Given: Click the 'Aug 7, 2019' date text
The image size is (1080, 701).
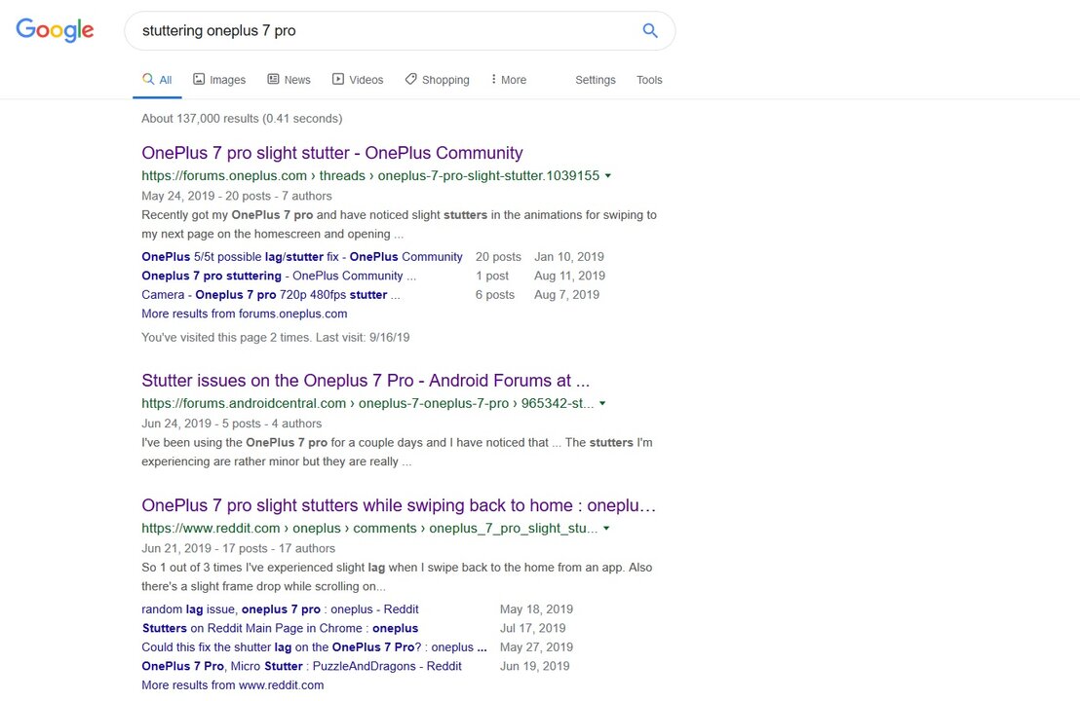Looking at the screenshot, I should point(567,294).
